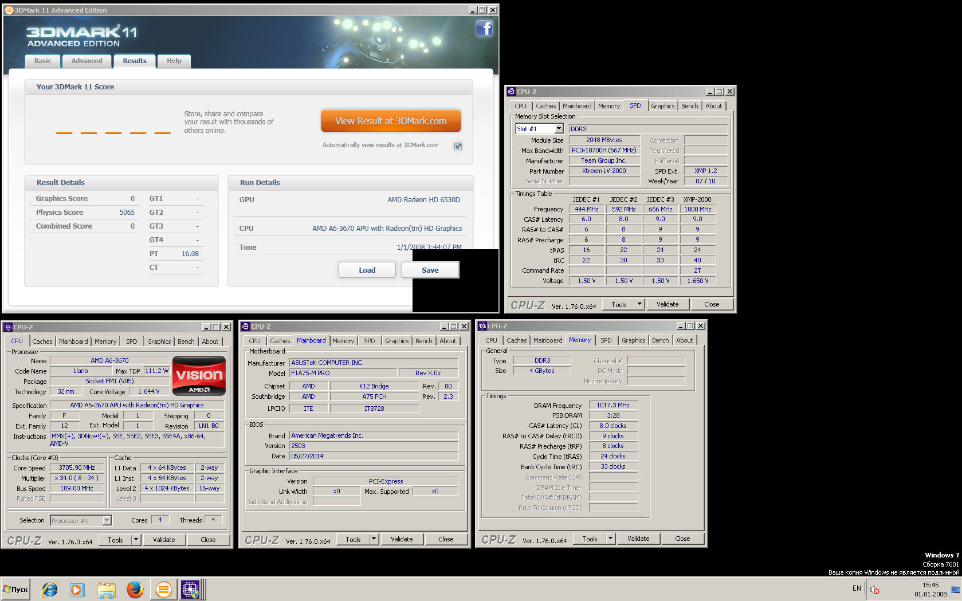Click Physics Score value 5065
This screenshot has width=962, height=601.
tap(127, 212)
